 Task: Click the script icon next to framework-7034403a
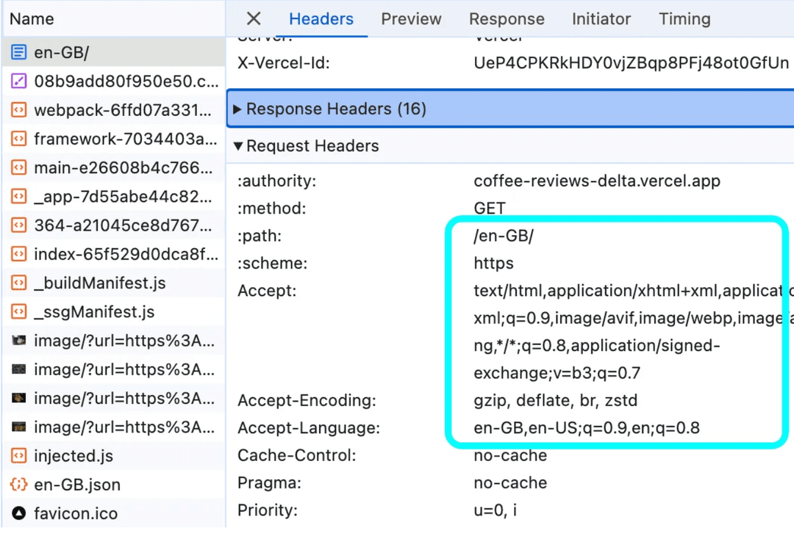pyautogui.click(x=19, y=138)
